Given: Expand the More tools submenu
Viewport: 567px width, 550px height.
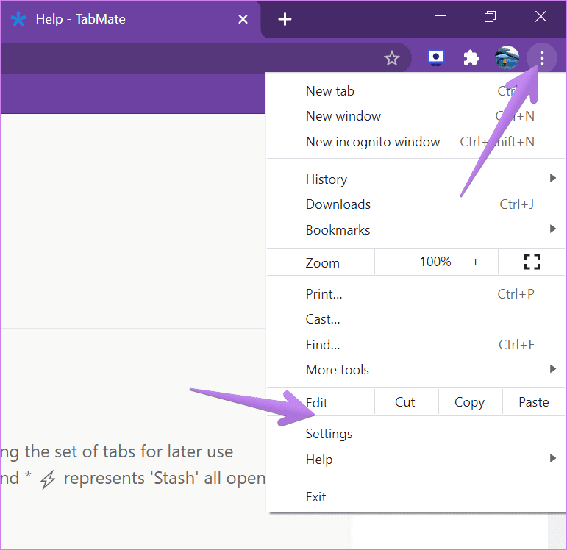Looking at the screenshot, I should pos(416,370).
